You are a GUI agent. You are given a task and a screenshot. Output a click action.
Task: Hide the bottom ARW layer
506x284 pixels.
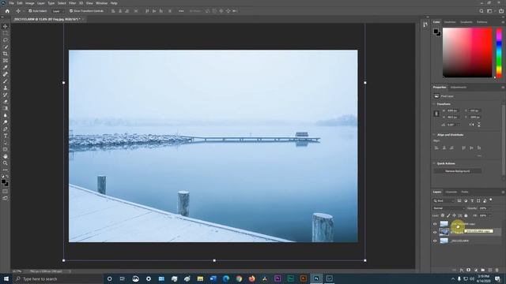click(435, 241)
